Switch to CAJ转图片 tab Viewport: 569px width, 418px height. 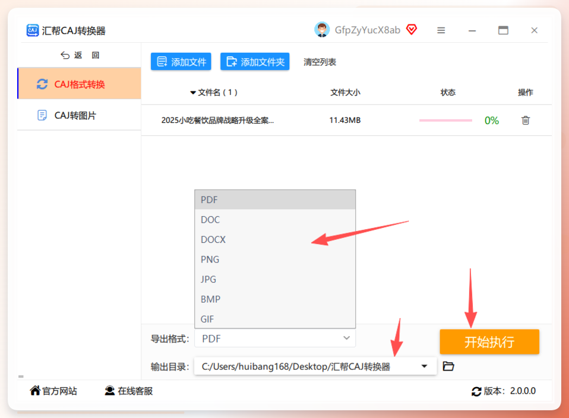click(80, 115)
